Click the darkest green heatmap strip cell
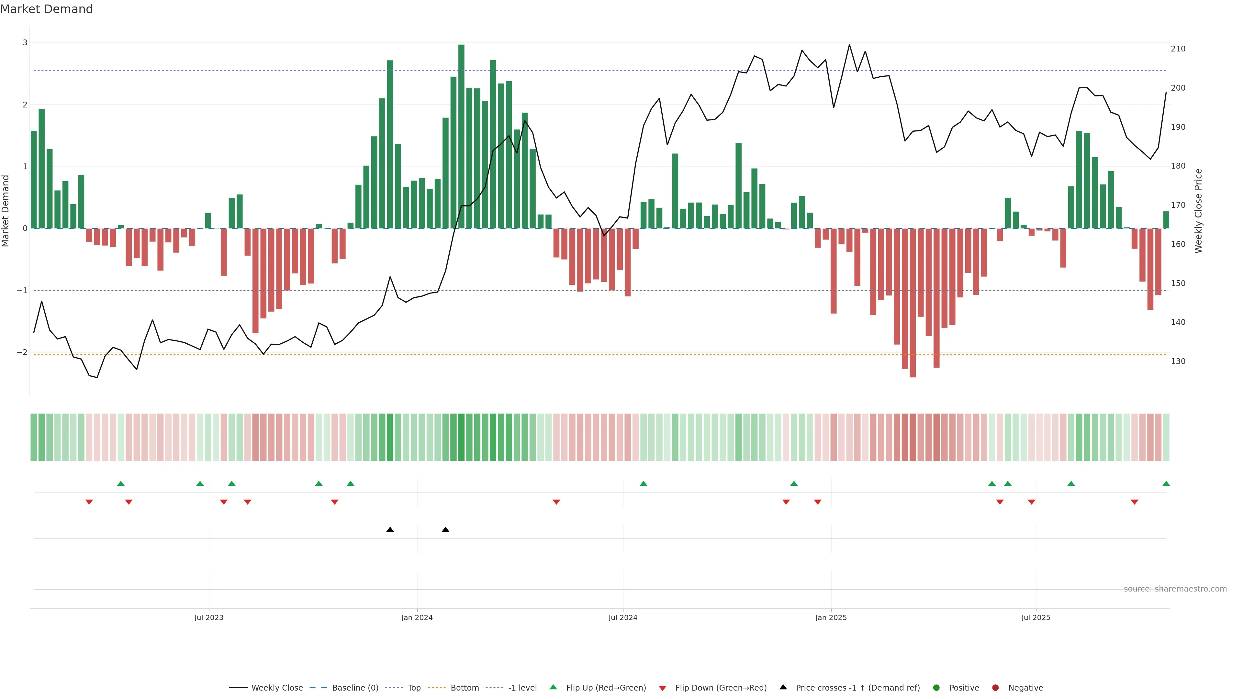1243x699 pixels. [461, 437]
